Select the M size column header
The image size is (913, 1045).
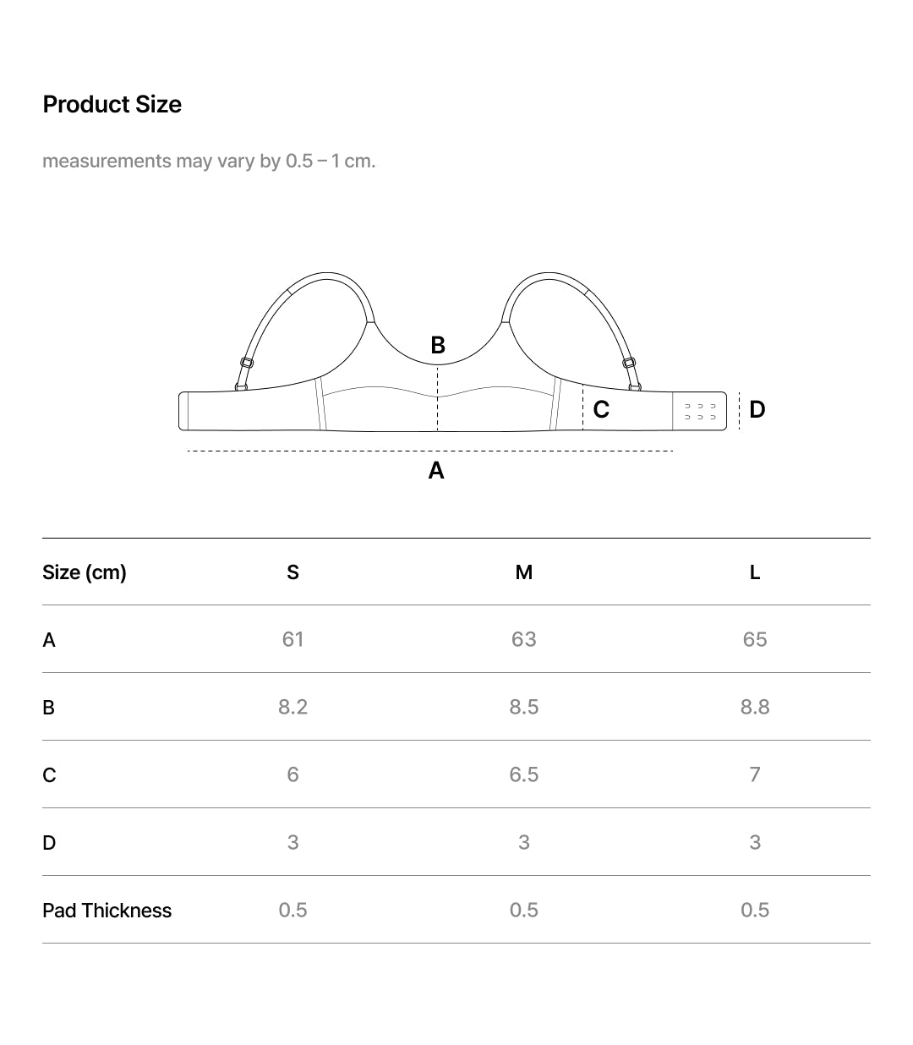pyautogui.click(x=523, y=572)
